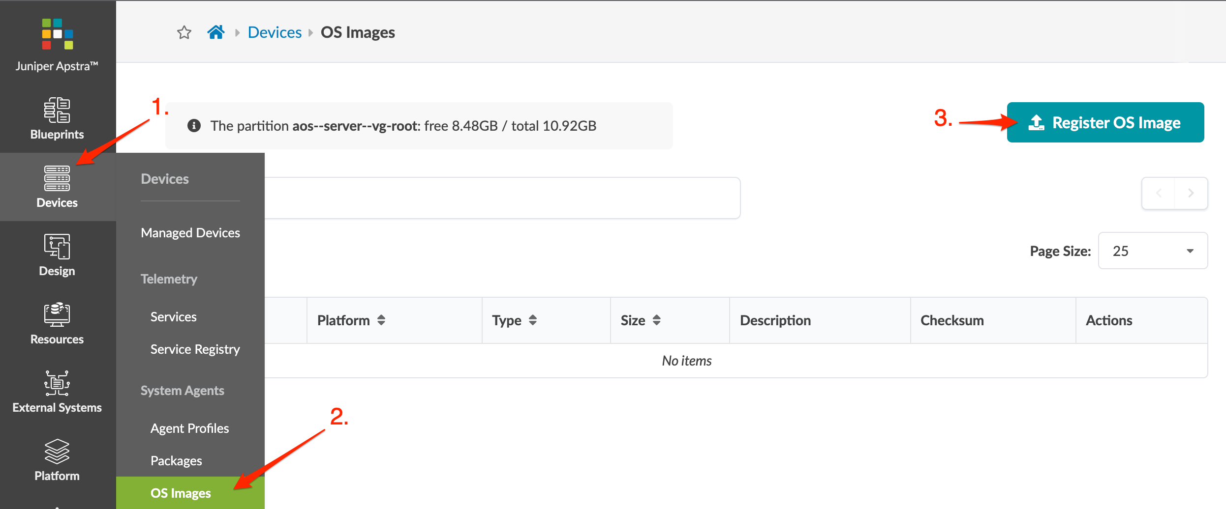The height and width of the screenshot is (509, 1226).
Task: Open the Design section icon
Action: pyautogui.click(x=57, y=255)
